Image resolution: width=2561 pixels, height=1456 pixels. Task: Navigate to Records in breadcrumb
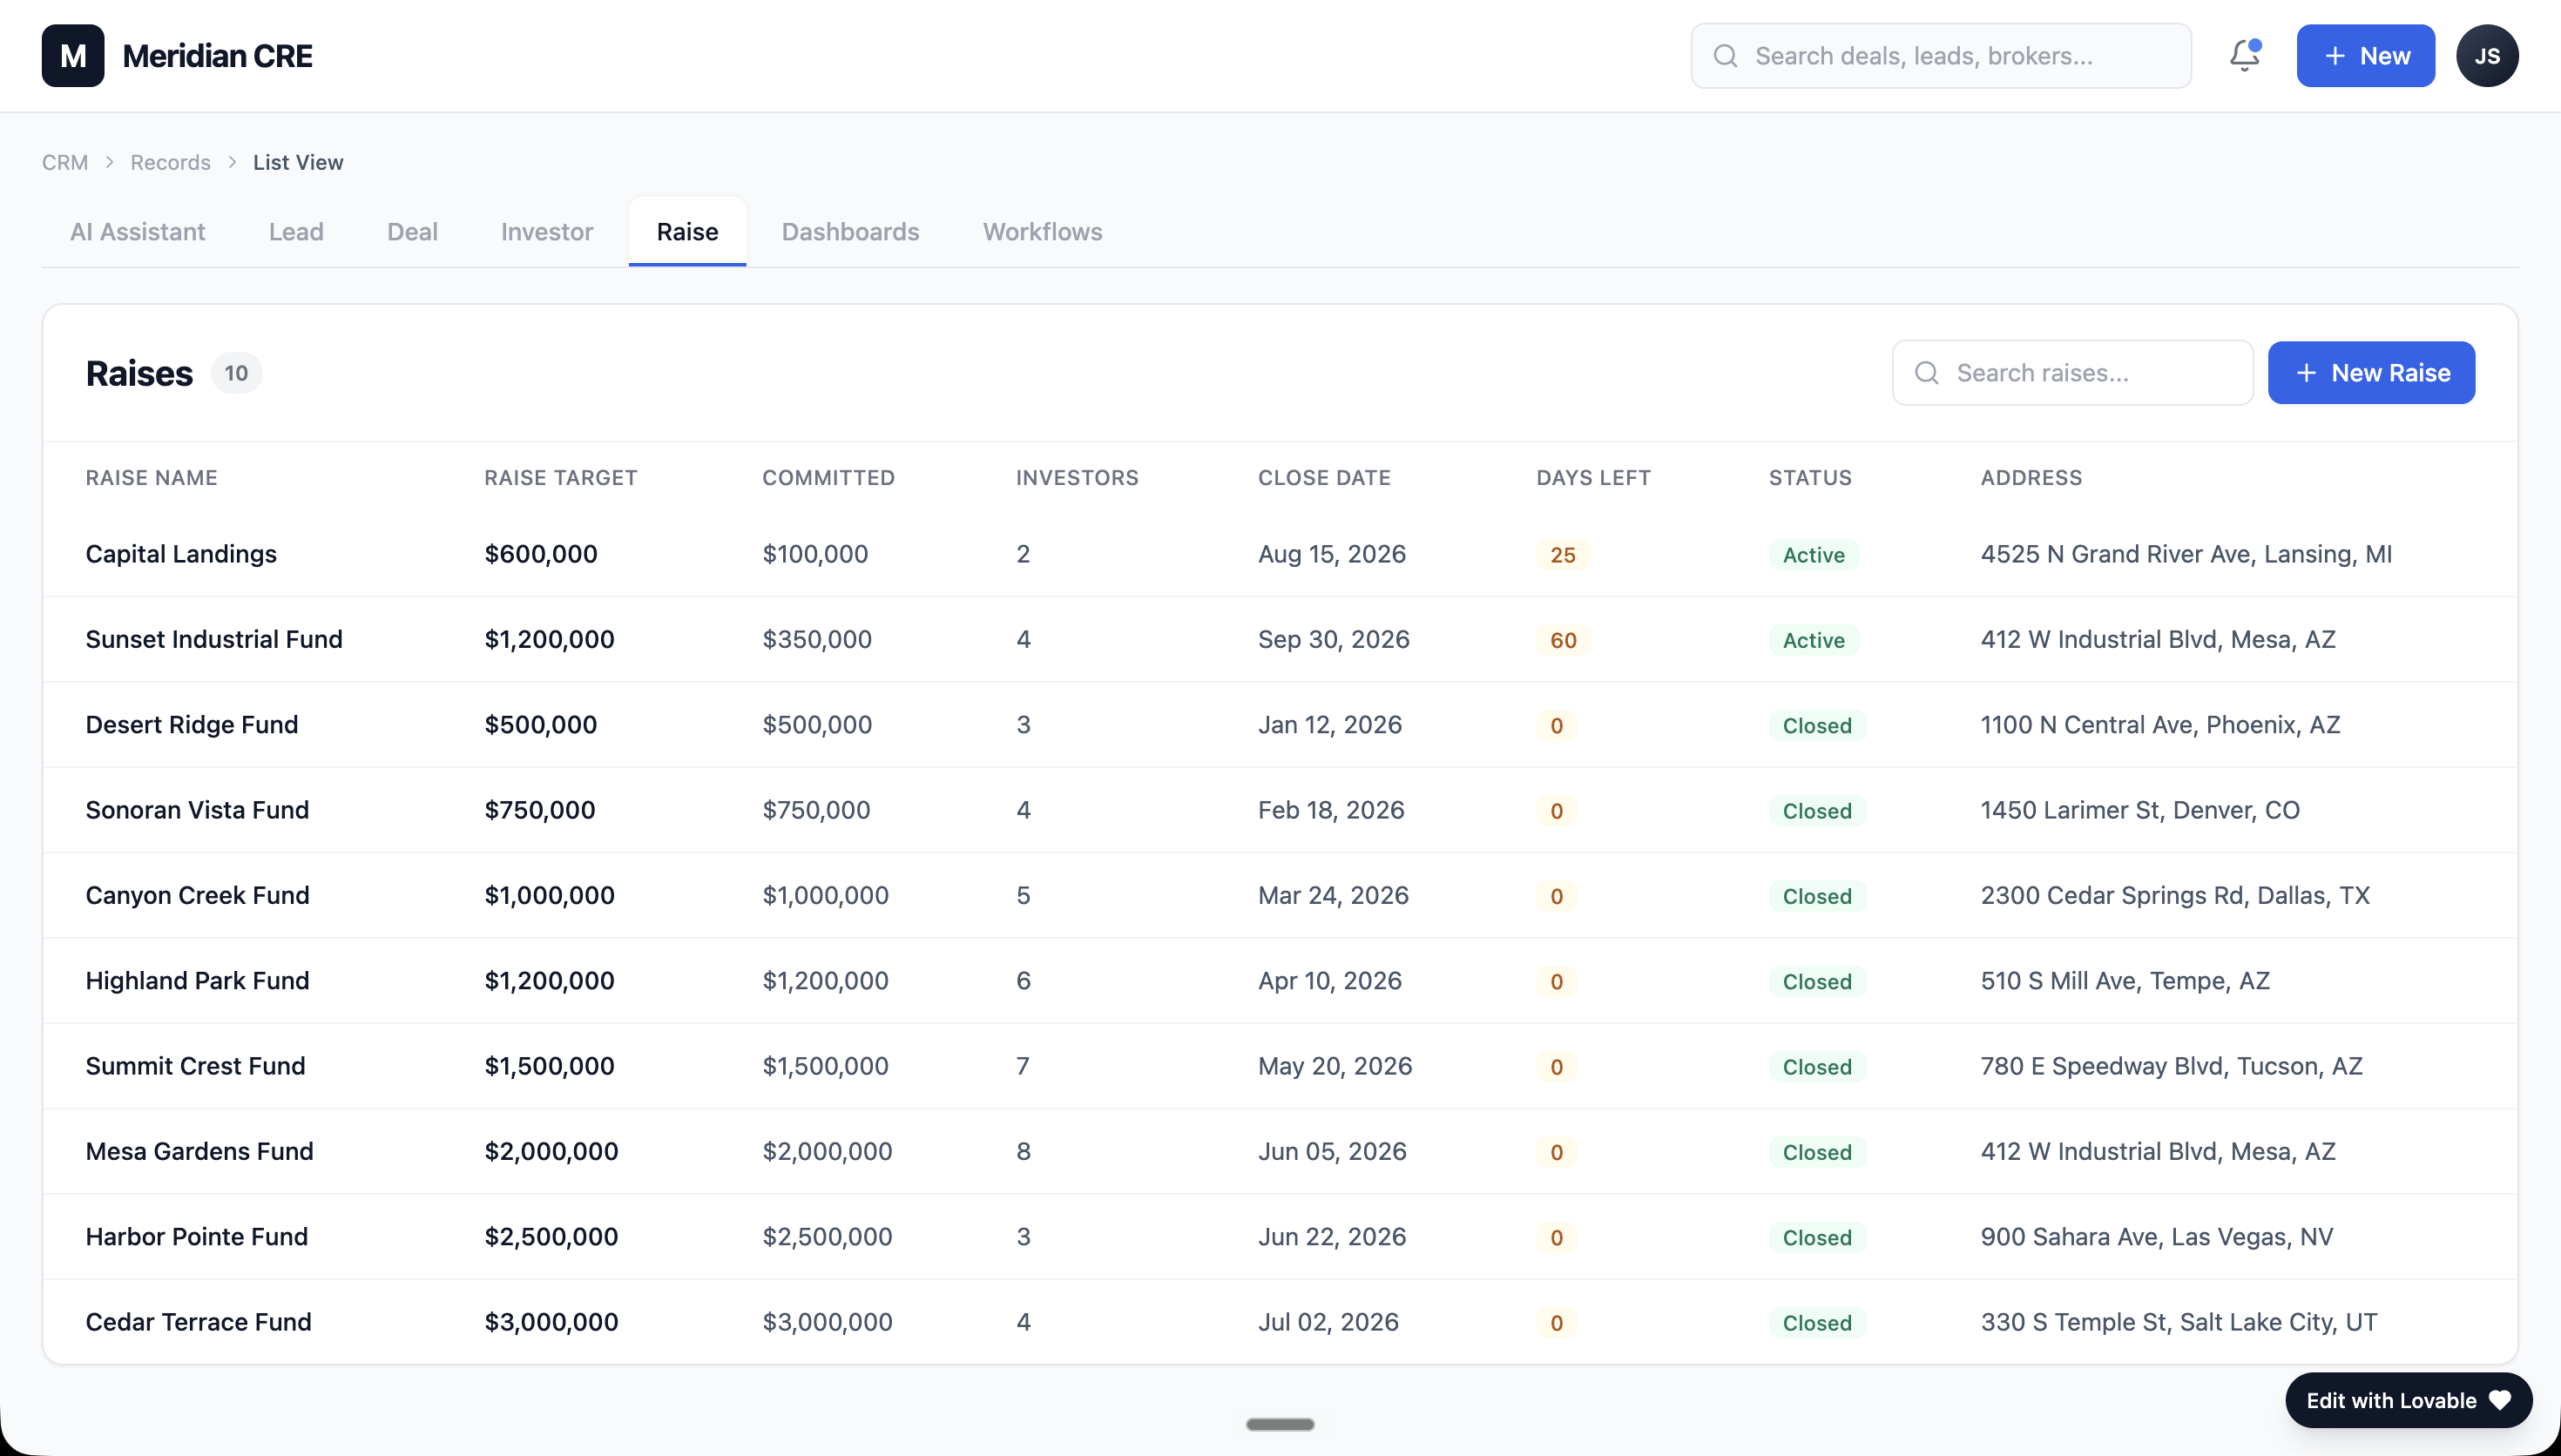pyautogui.click(x=171, y=162)
